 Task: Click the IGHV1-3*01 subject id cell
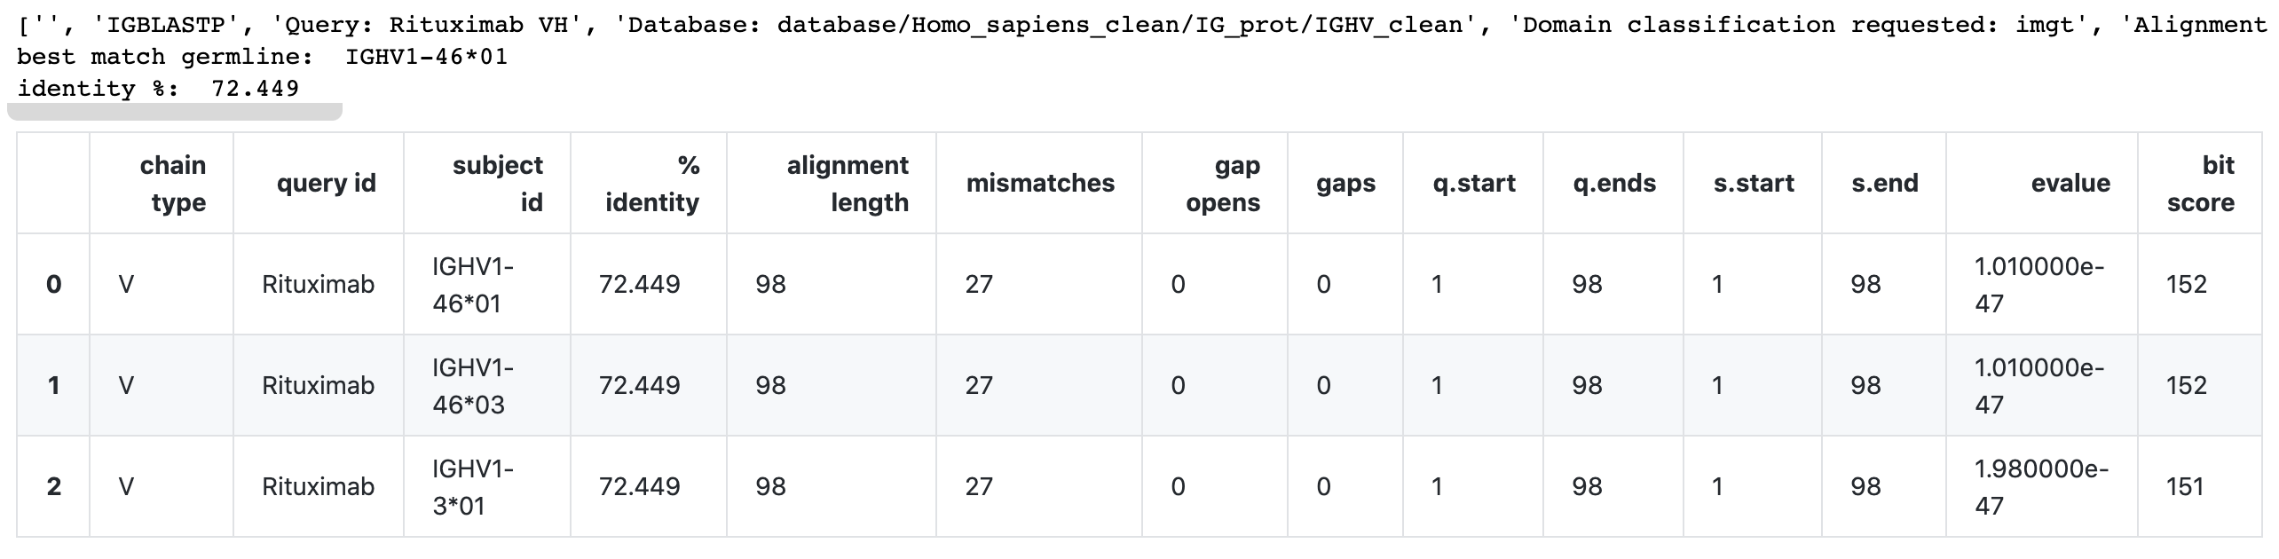coord(472,487)
